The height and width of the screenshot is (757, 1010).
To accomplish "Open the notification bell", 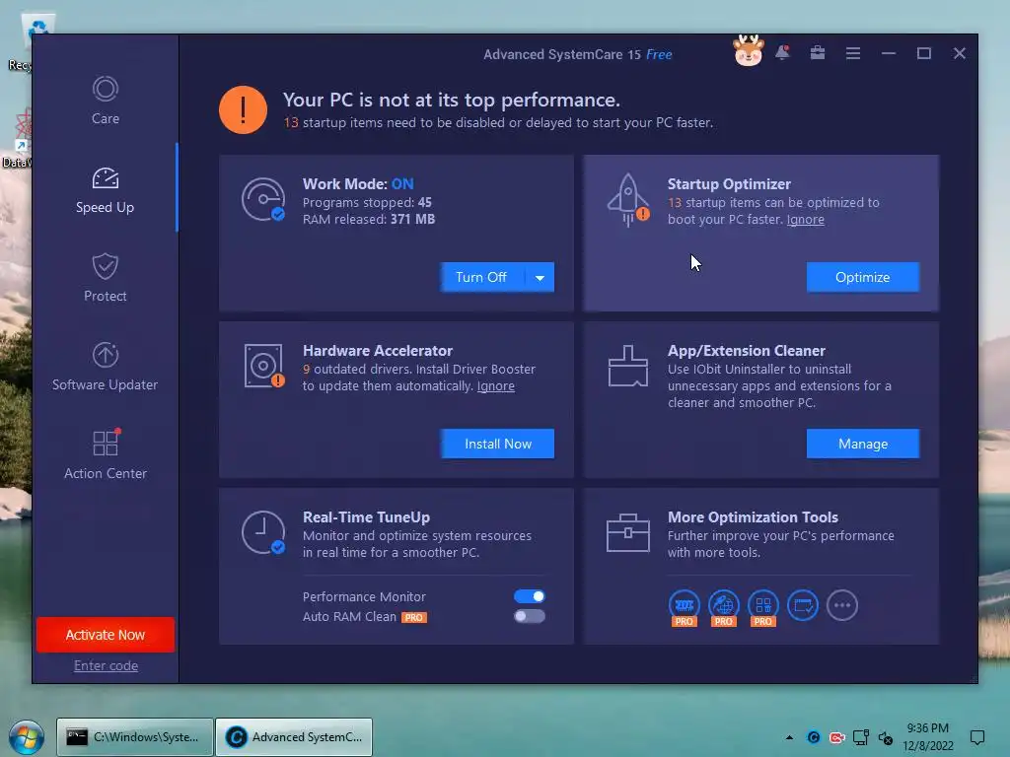I will click(x=782, y=53).
